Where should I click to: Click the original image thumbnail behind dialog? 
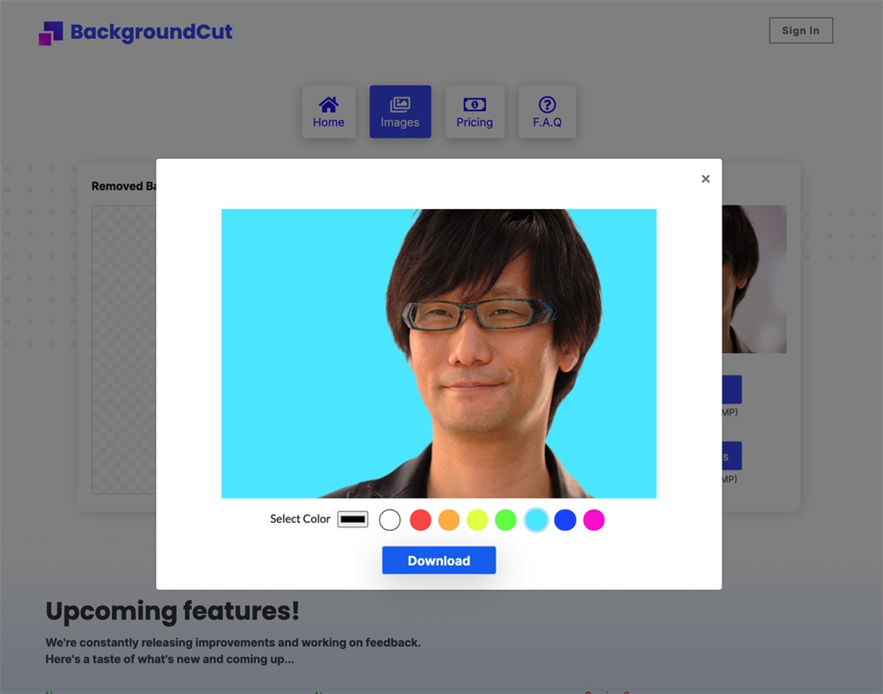point(754,278)
